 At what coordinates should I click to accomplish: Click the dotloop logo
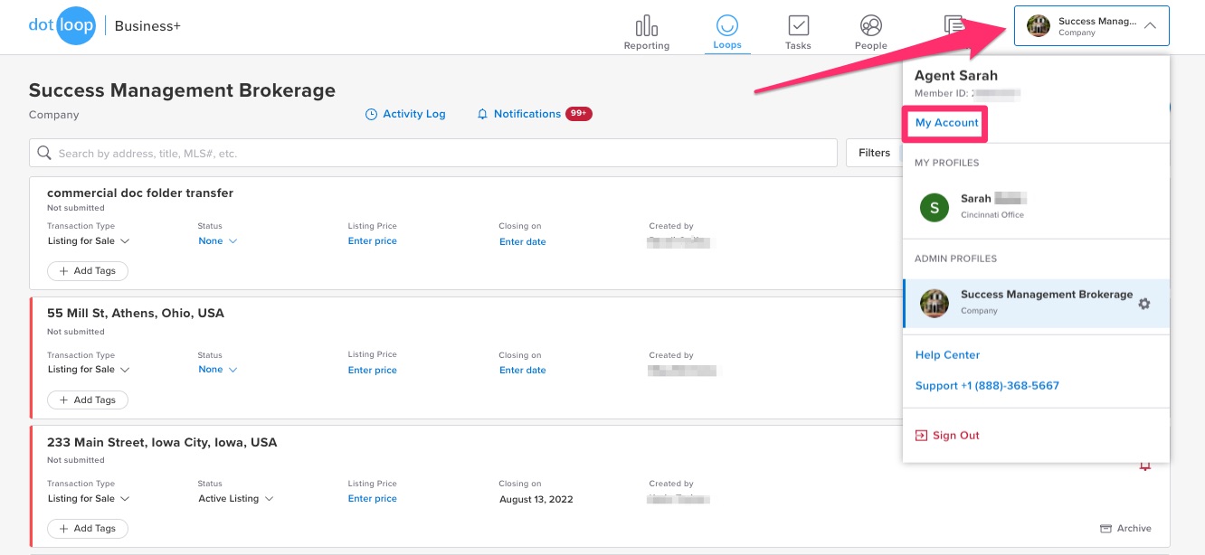62,25
